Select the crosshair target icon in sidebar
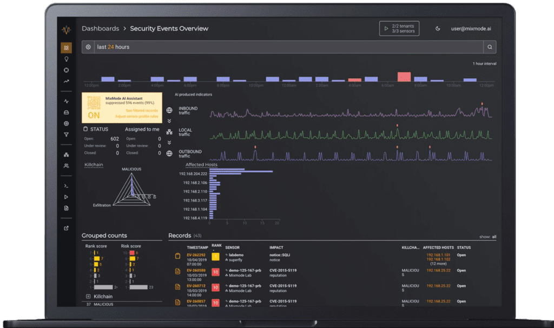Image resolution: width=554 pixels, height=328 pixels. [66, 70]
